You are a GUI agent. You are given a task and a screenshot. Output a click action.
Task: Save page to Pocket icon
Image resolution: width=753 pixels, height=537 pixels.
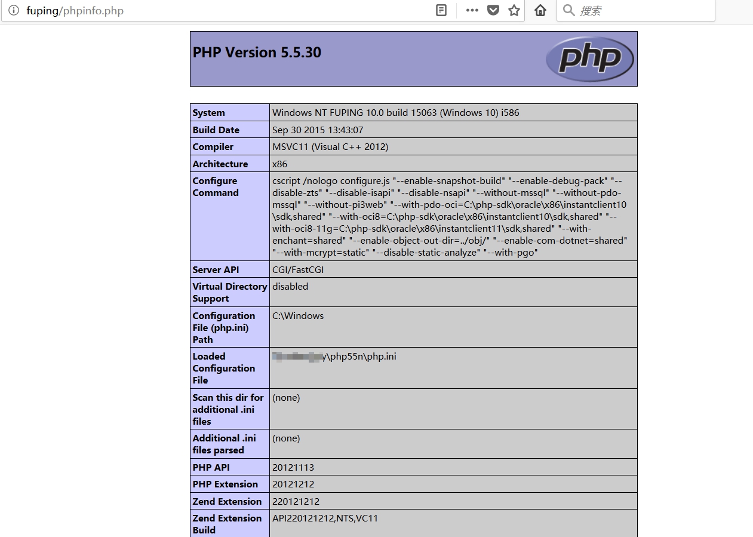click(x=493, y=10)
